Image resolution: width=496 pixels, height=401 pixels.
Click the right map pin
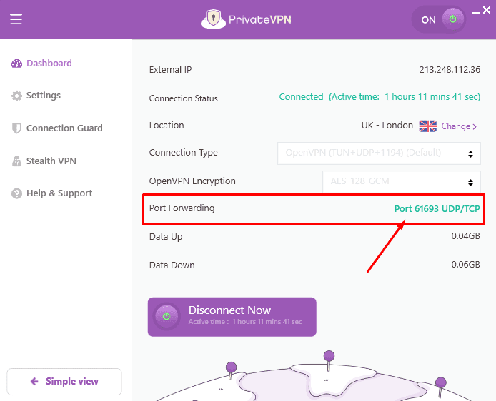click(x=440, y=387)
